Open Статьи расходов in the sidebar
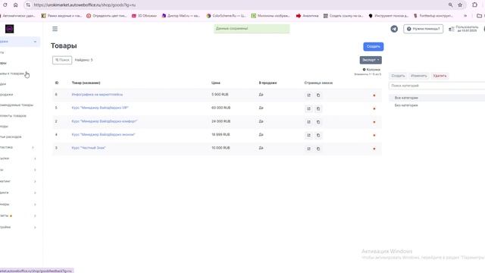The image size is (485, 273). tap(11, 136)
